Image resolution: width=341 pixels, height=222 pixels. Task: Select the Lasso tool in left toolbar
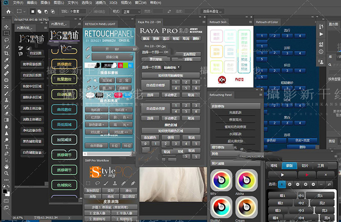point(6,40)
